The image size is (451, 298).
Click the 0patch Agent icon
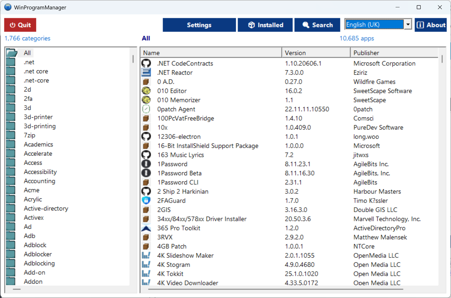pos(146,109)
